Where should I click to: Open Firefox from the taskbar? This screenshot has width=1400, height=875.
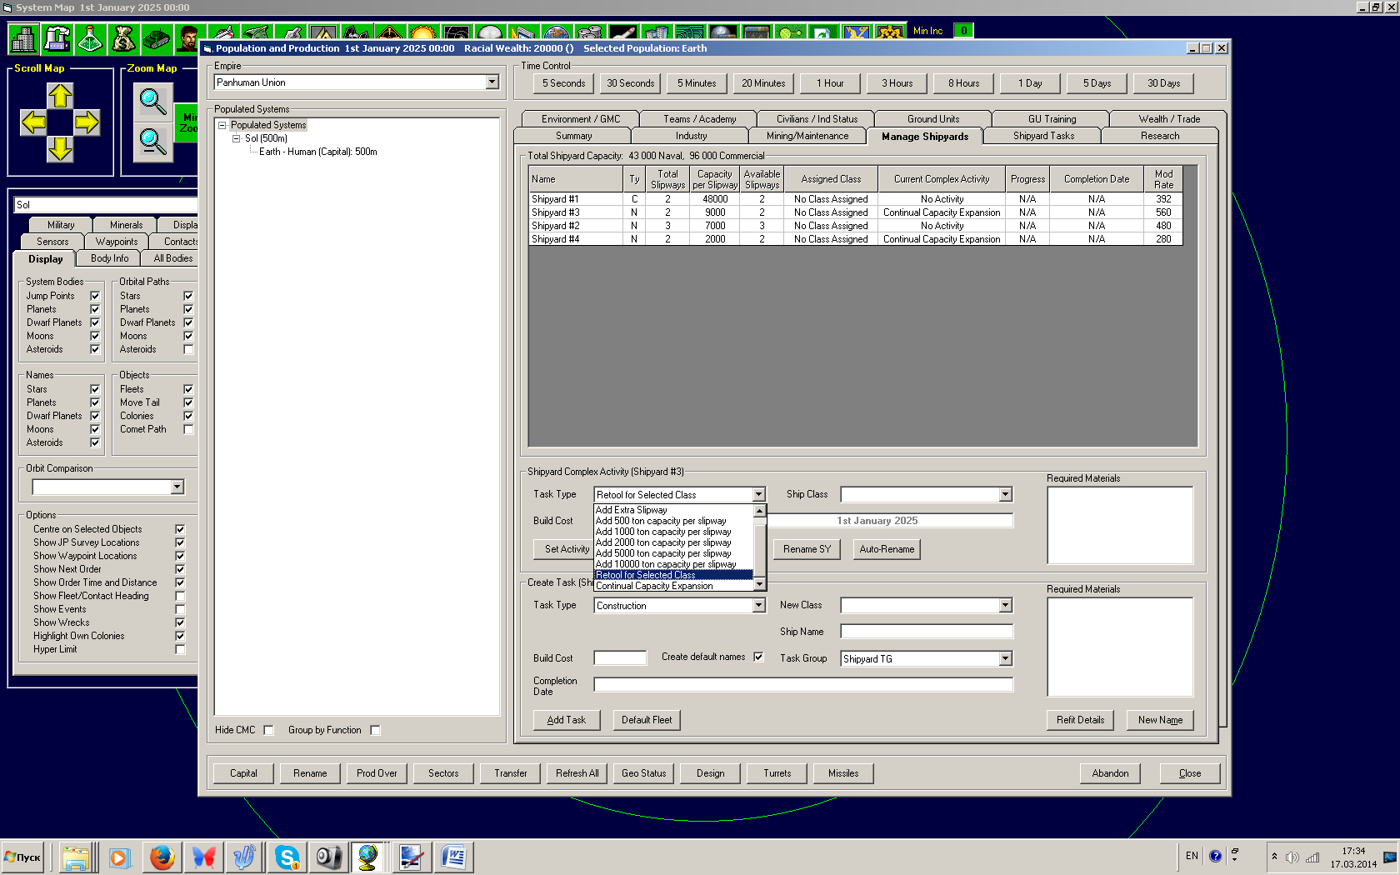162,857
